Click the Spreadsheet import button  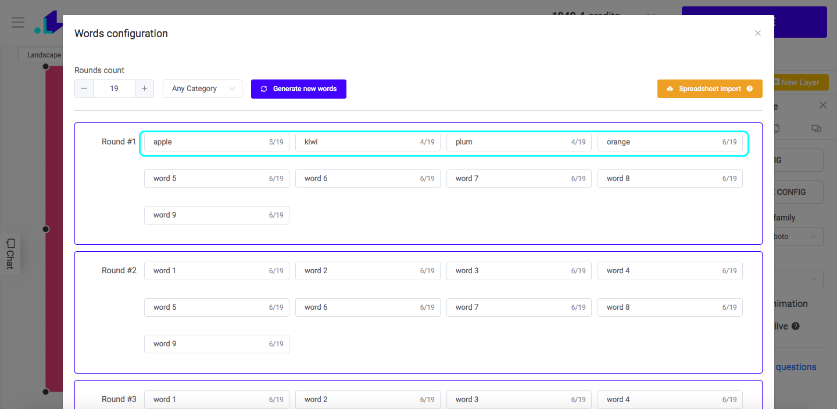tap(710, 89)
